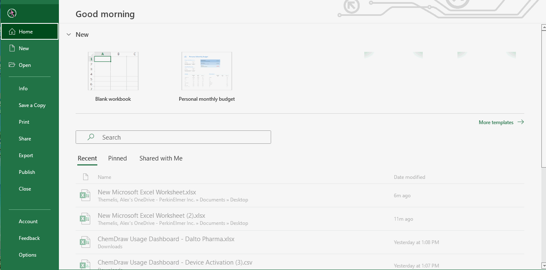Open New Microsoft Excel Worksheet (2).xlsx
Viewport: 546px width, 270px height.
300,219
